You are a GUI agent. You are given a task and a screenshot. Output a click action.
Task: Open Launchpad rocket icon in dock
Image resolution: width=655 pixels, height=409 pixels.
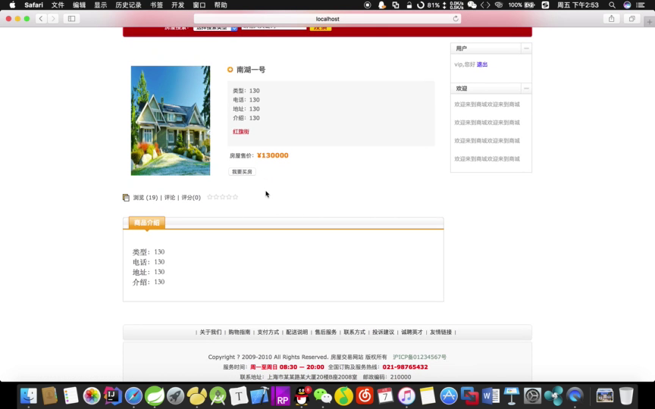pyautogui.click(x=175, y=395)
